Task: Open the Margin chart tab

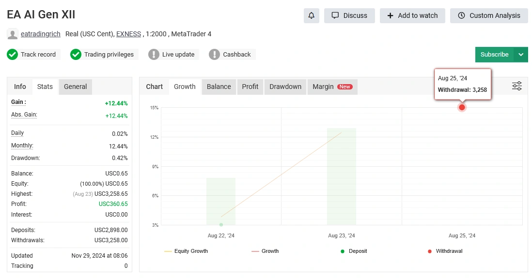Action: tap(332, 87)
